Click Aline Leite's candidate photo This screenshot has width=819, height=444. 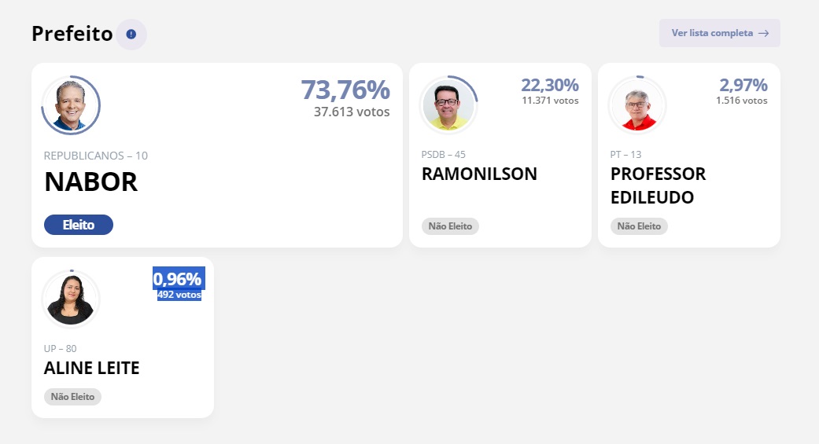click(x=71, y=299)
